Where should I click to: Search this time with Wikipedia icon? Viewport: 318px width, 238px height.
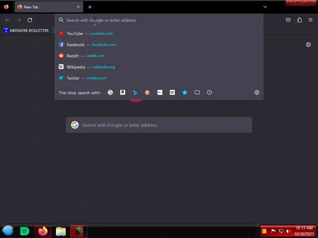(172, 92)
